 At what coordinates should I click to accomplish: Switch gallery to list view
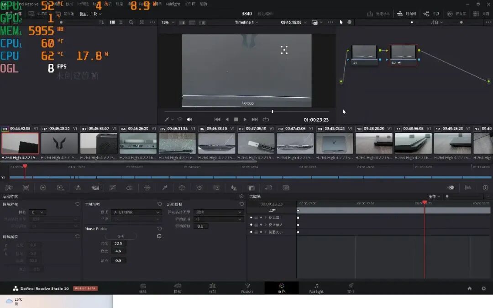tap(121, 22)
